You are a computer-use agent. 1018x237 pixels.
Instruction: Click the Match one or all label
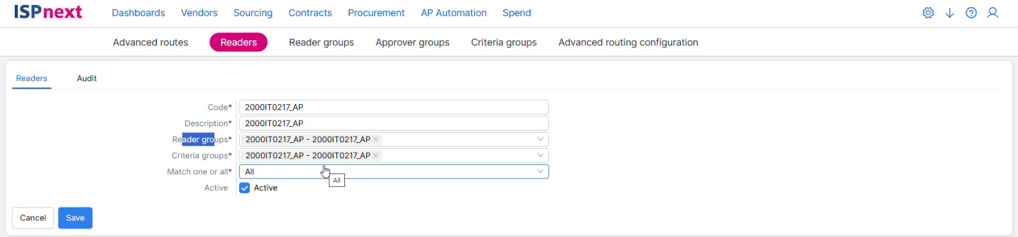coord(200,172)
